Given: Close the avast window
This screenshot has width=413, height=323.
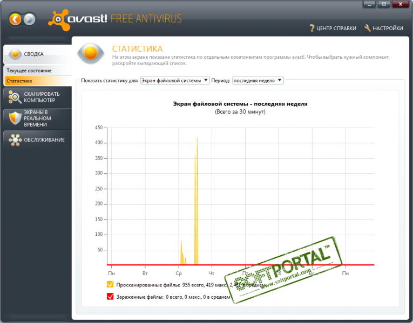Looking at the screenshot, I should 401,4.
